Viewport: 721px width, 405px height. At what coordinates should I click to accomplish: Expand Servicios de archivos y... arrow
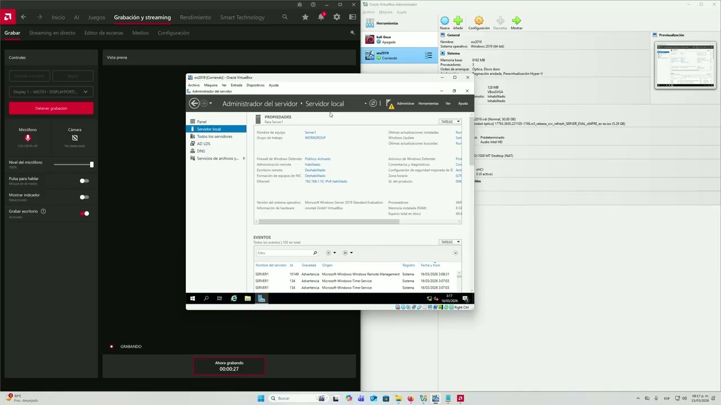click(244, 159)
